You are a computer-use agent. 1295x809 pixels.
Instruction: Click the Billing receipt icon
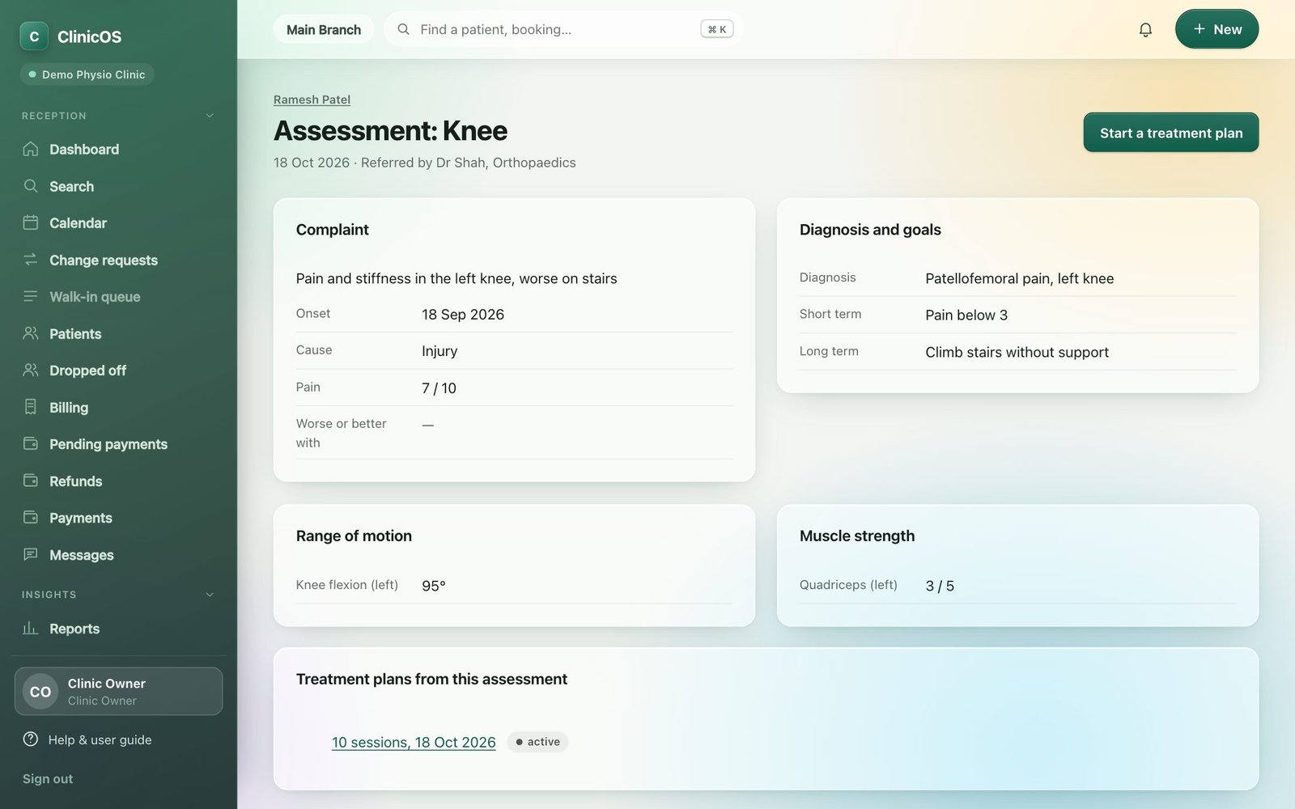(31, 407)
